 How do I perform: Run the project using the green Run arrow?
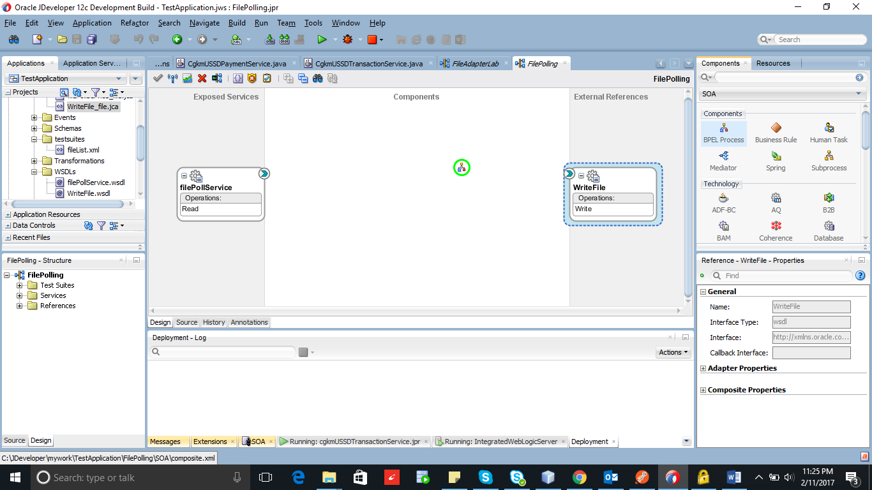(x=322, y=39)
